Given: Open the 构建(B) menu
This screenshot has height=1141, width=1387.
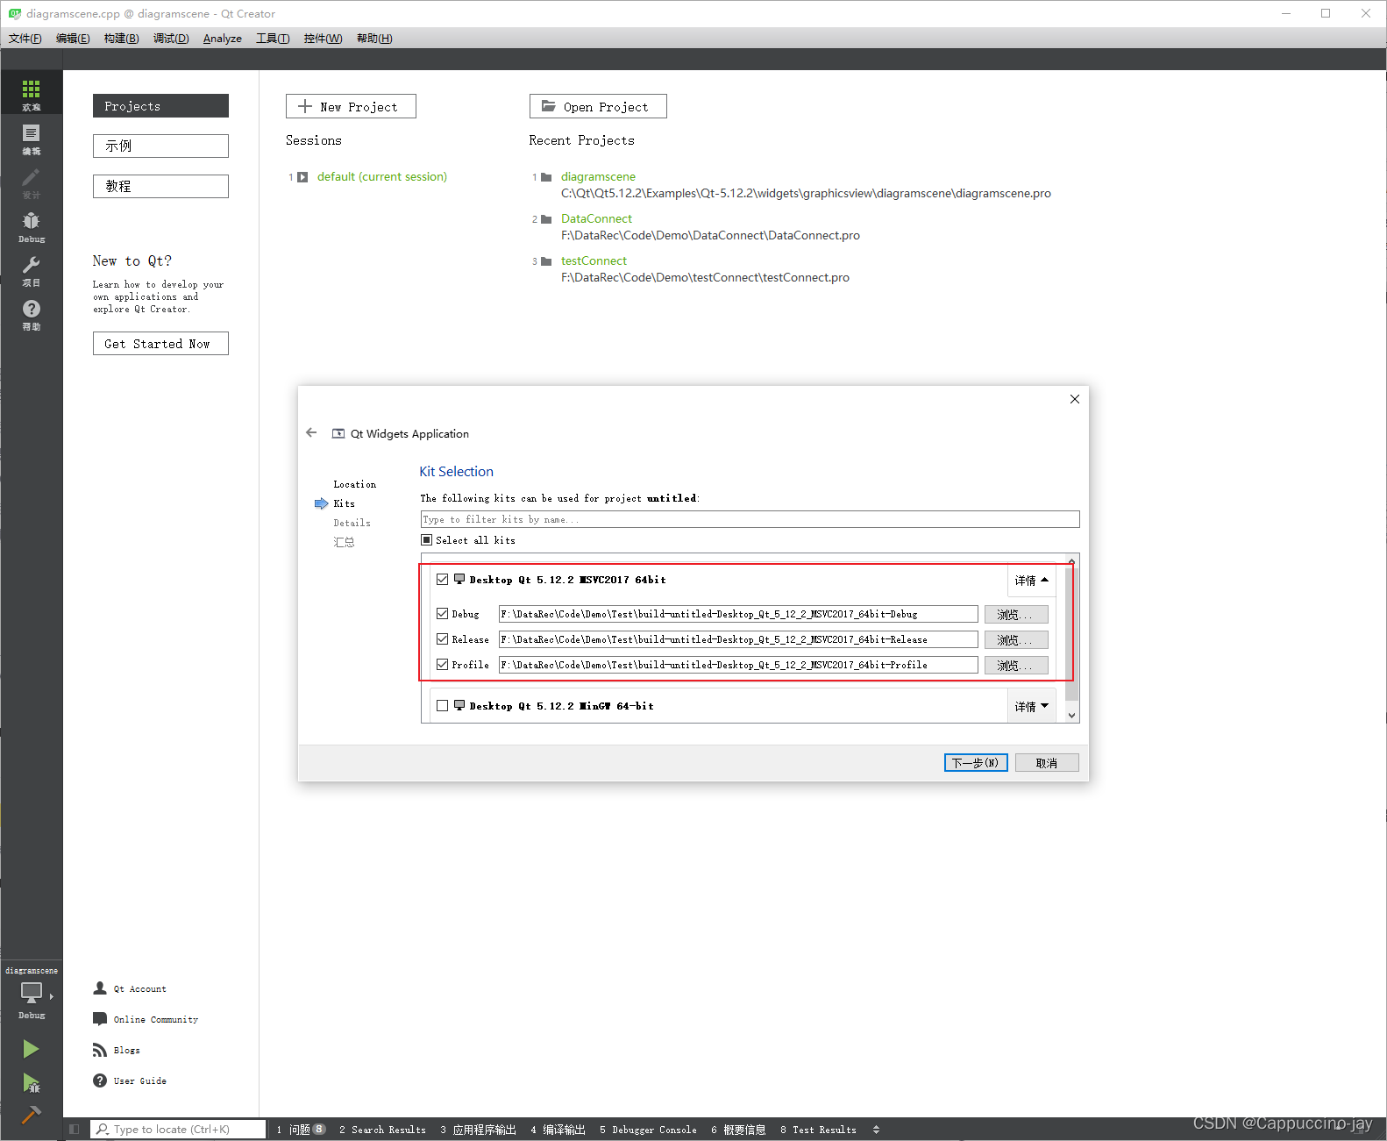Looking at the screenshot, I should coord(121,39).
